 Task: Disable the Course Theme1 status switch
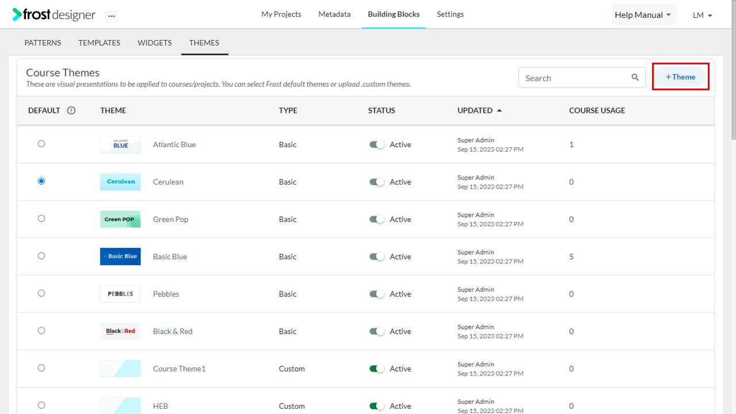pos(377,369)
